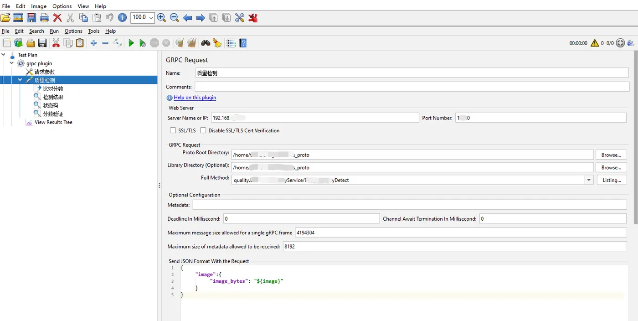638x321 pixels.
Task: Click the Metadata input field
Action: coord(409,205)
